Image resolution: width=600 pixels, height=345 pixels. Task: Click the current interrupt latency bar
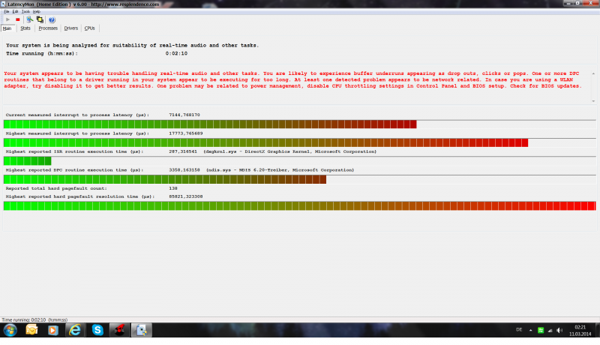(299, 124)
